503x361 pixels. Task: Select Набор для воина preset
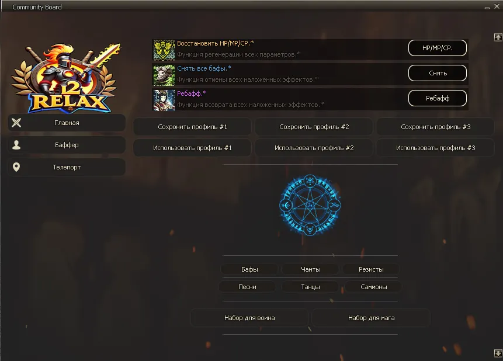pyautogui.click(x=249, y=318)
